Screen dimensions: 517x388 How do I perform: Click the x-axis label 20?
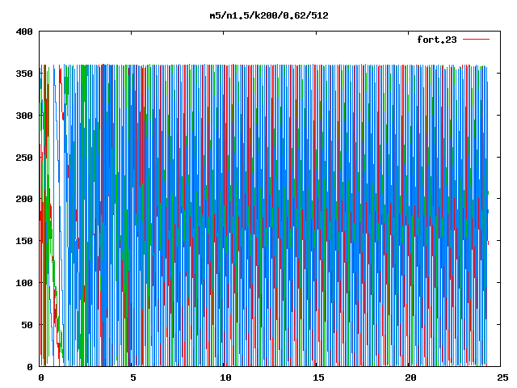(410, 377)
